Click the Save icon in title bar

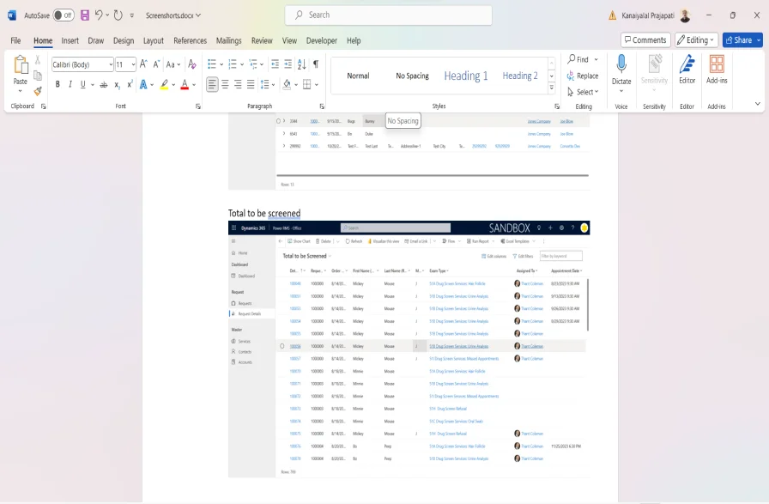pos(85,15)
